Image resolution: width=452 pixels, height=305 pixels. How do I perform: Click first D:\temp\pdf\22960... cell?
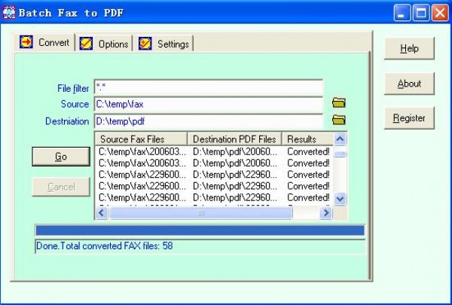click(235, 175)
